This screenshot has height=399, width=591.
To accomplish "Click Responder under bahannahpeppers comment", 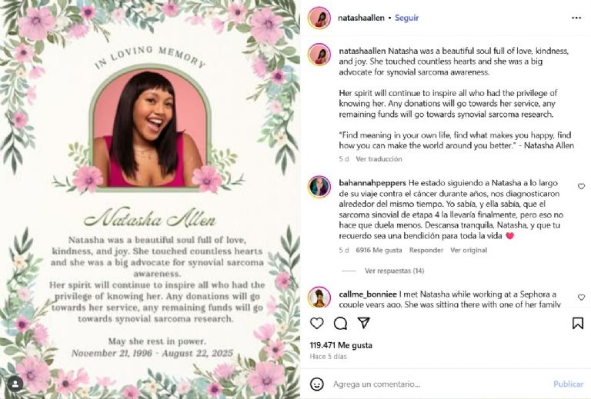I will [x=426, y=250].
